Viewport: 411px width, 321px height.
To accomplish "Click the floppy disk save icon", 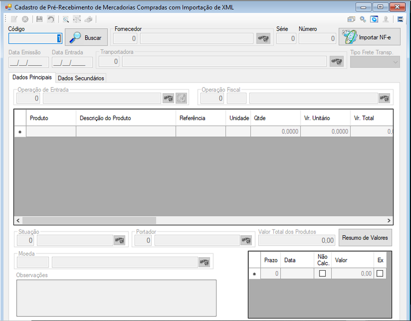I will [x=39, y=19].
